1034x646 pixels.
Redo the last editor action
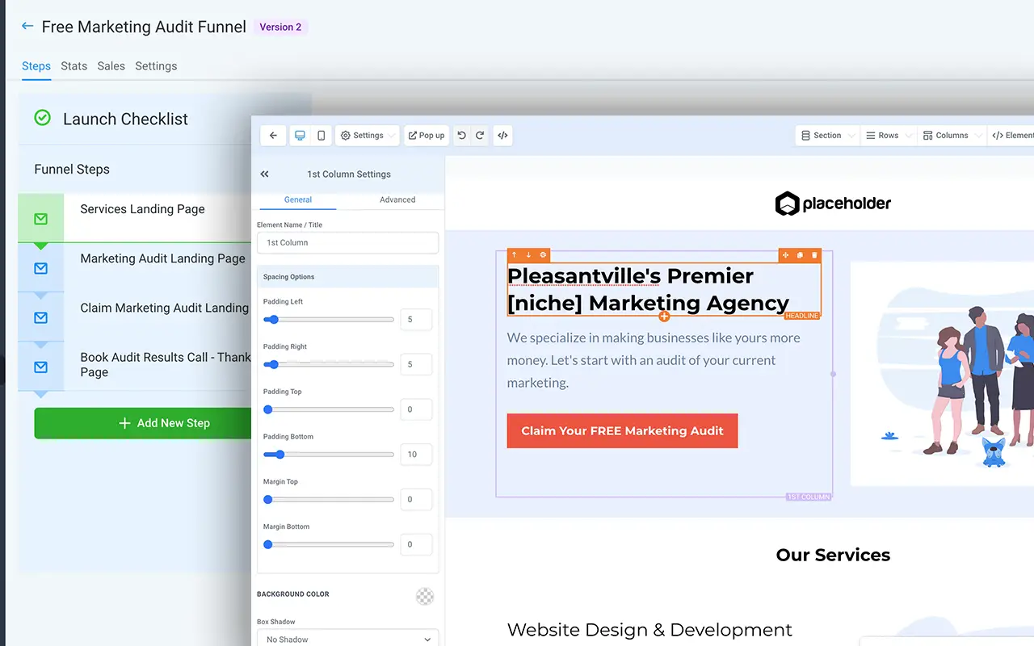[x=480, y=136]
